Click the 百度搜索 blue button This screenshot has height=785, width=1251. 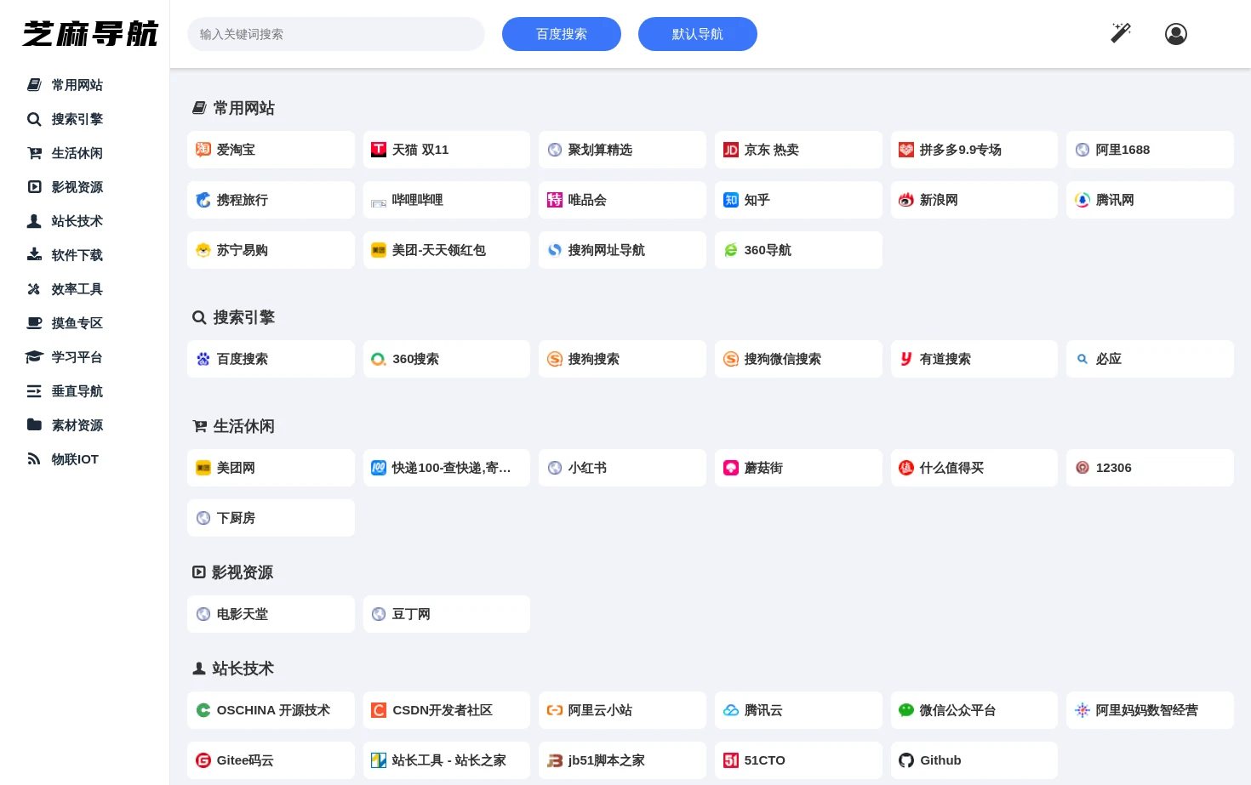click(x=562, y=34)
